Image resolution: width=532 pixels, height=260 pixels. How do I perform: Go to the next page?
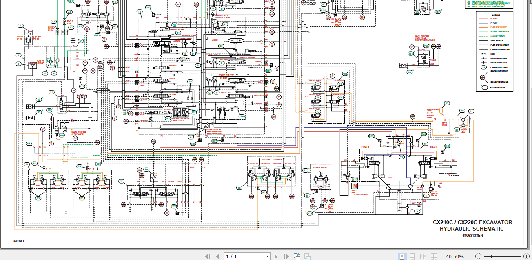click(276, 256)
